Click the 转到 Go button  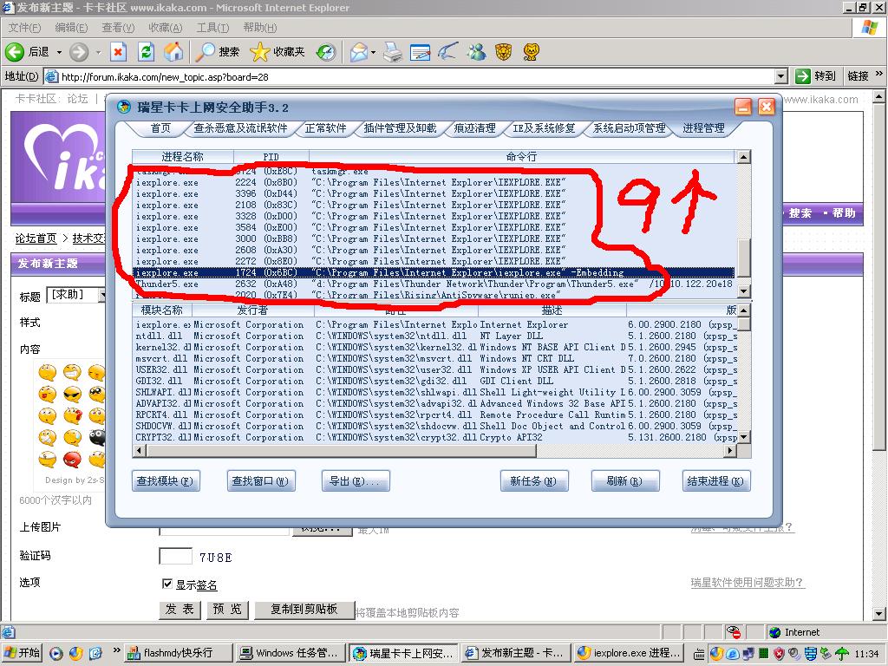tap(816, 76)
